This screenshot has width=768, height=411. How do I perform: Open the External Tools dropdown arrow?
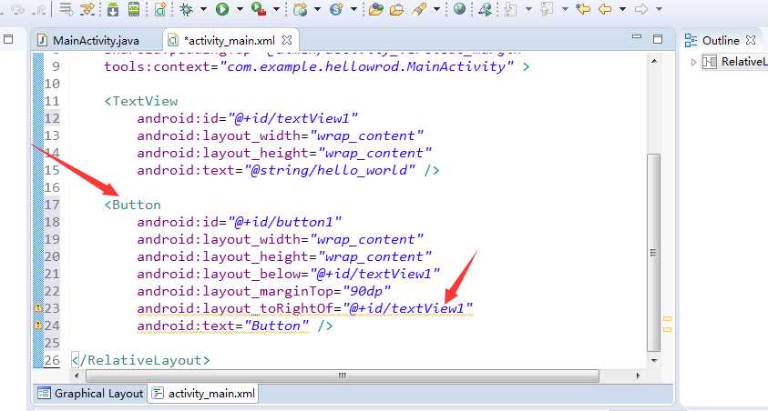click(276, 9)
